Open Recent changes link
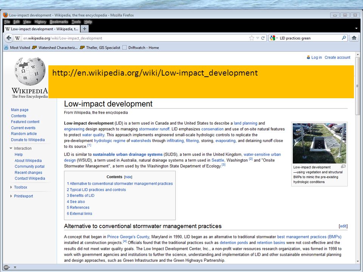Image resolution: width=363 pixels, height=272 pixels. tap(28, 173)
